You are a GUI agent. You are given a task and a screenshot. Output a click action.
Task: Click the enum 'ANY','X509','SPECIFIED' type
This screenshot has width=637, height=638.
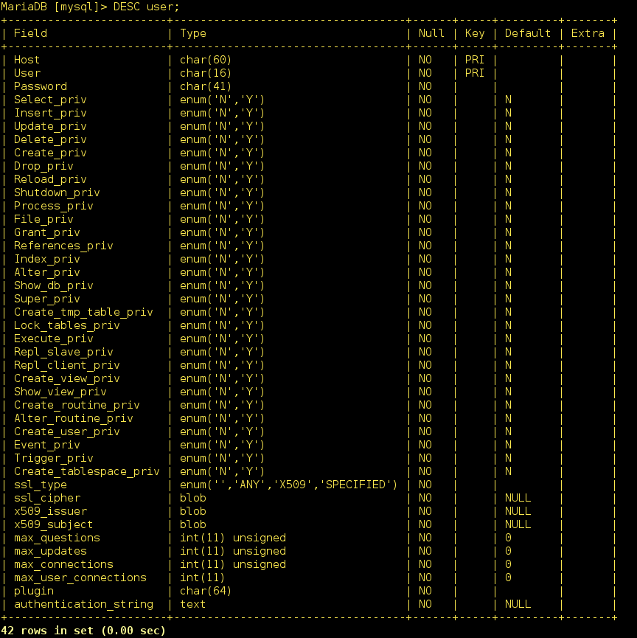(288, 485)
